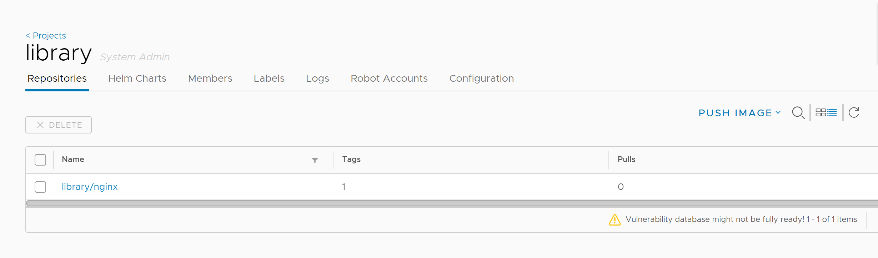Switch to list view layout
This screenshot has height=258, width=878.
pos(832,112)
